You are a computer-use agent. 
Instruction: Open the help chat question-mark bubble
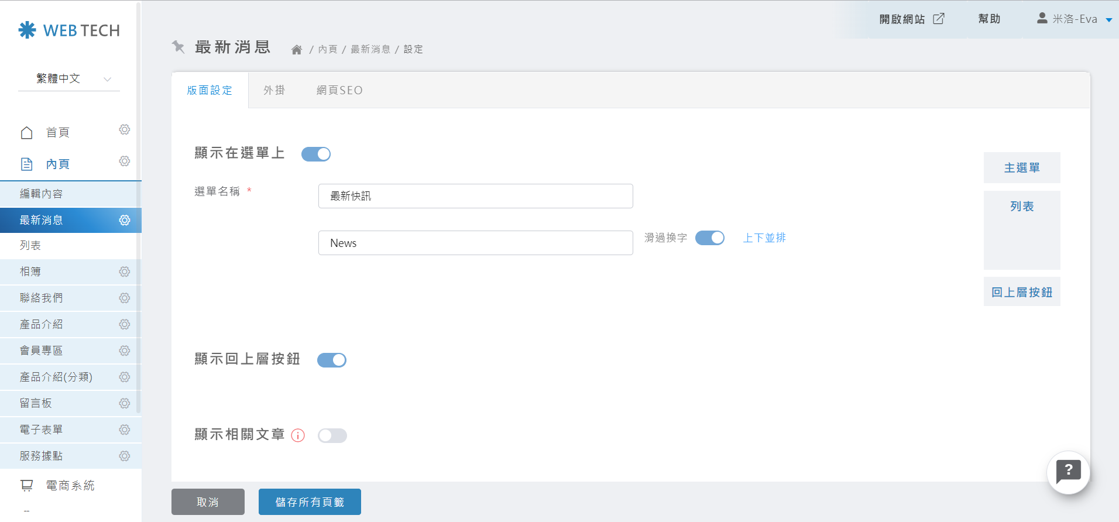[x=1068, y=472]
